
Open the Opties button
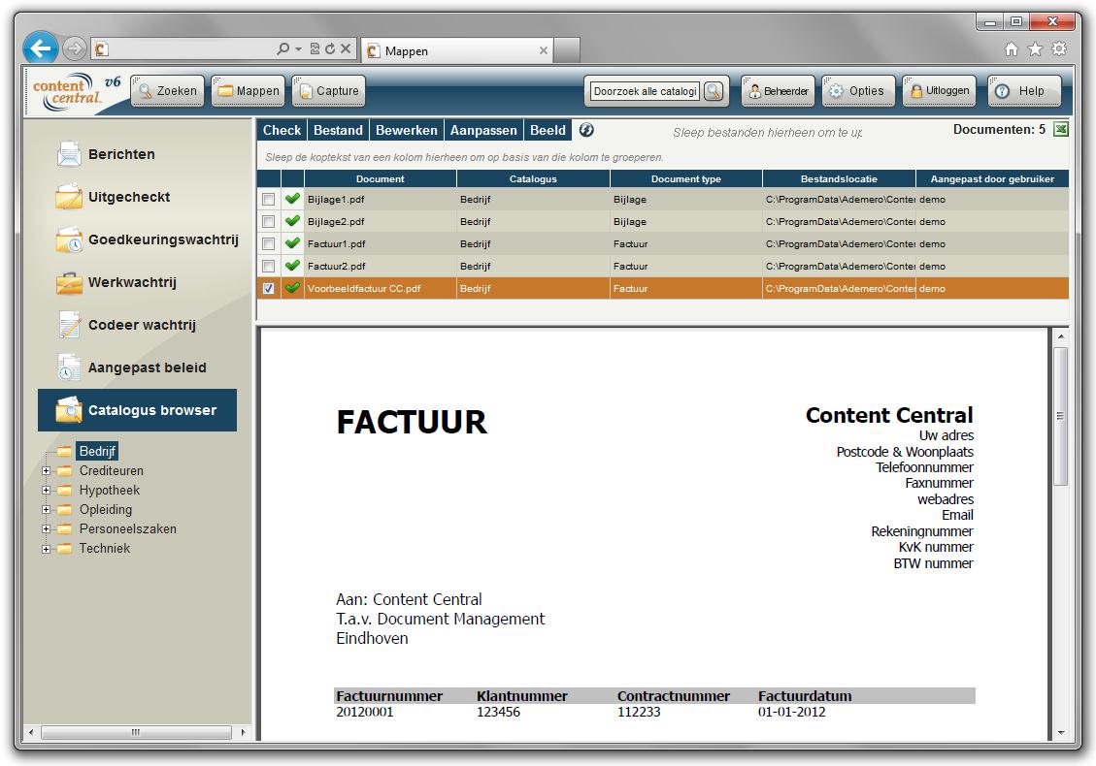tap(858, 91)
